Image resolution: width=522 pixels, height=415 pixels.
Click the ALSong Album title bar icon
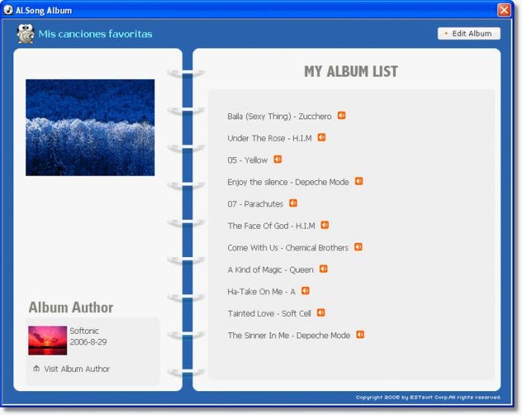point(8,10)
